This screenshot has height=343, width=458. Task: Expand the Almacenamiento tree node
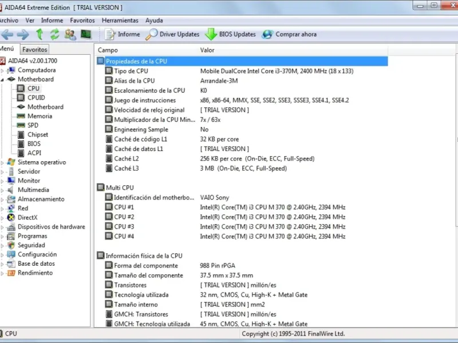click(2, 200)
